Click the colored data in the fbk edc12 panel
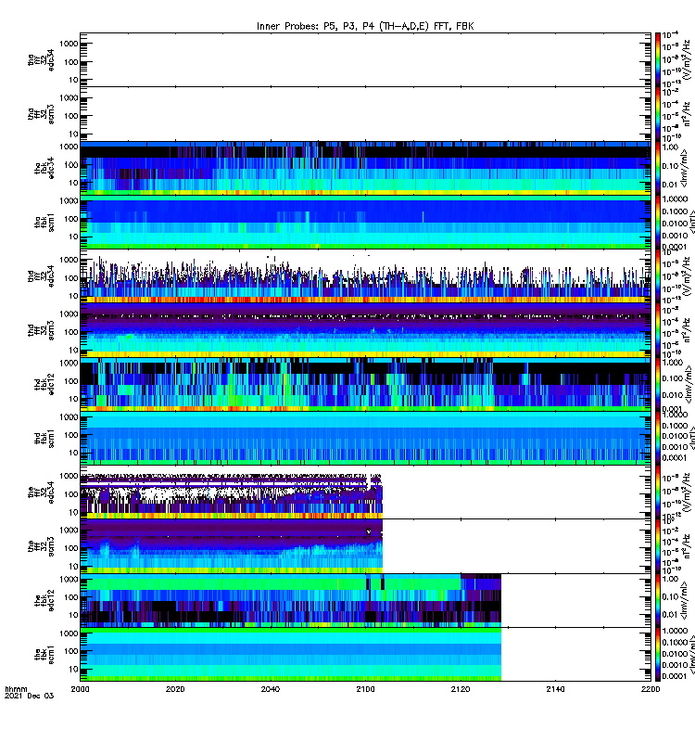 (x=291, y=600)
